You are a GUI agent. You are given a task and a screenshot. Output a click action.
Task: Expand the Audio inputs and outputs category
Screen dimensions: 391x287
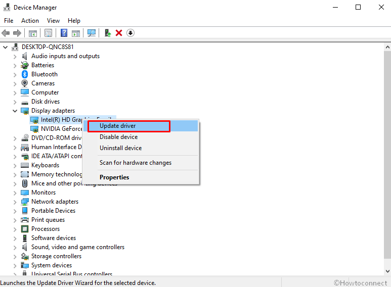click(x=15, y=56)
